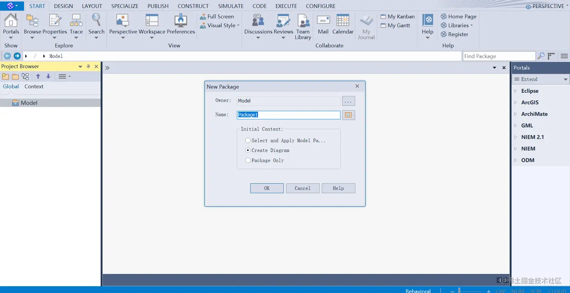570x293 pixels.
Task: Expand the ArchiMate entry in Portals
Action: click(516, 114)
